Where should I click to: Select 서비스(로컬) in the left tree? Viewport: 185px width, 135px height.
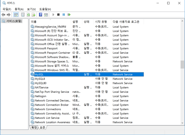pos(12,21)
